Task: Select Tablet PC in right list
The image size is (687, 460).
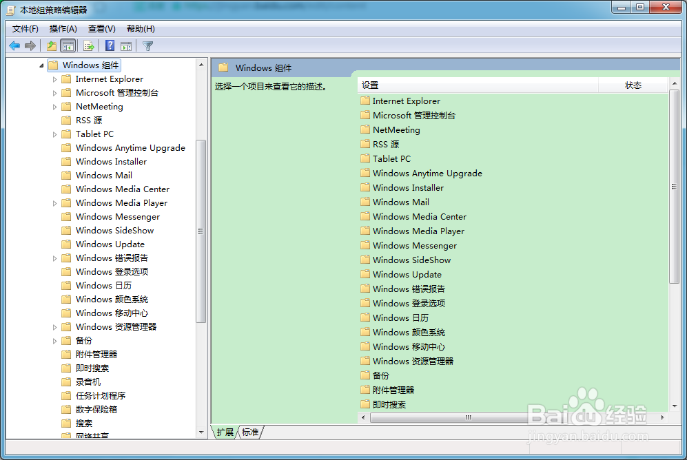Action: point(391,159)
